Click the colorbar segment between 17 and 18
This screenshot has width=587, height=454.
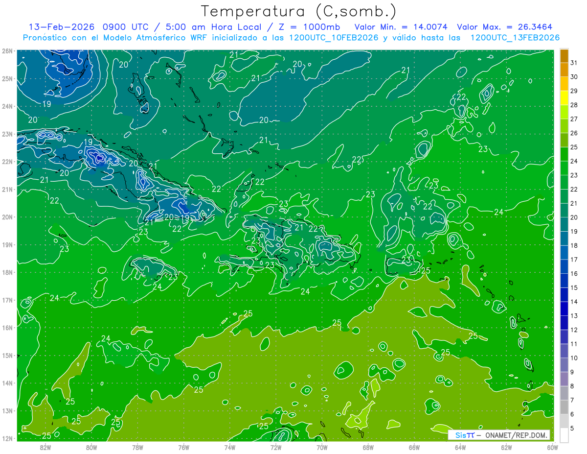pyautogui.click(x=564, y=252)
